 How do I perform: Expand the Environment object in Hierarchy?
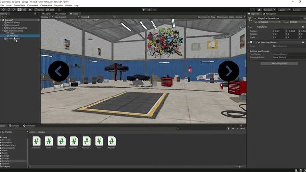(x=3, y=25)
